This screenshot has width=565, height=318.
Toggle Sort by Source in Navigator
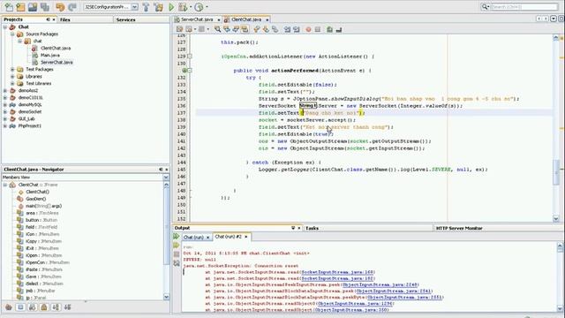(67, 307)
